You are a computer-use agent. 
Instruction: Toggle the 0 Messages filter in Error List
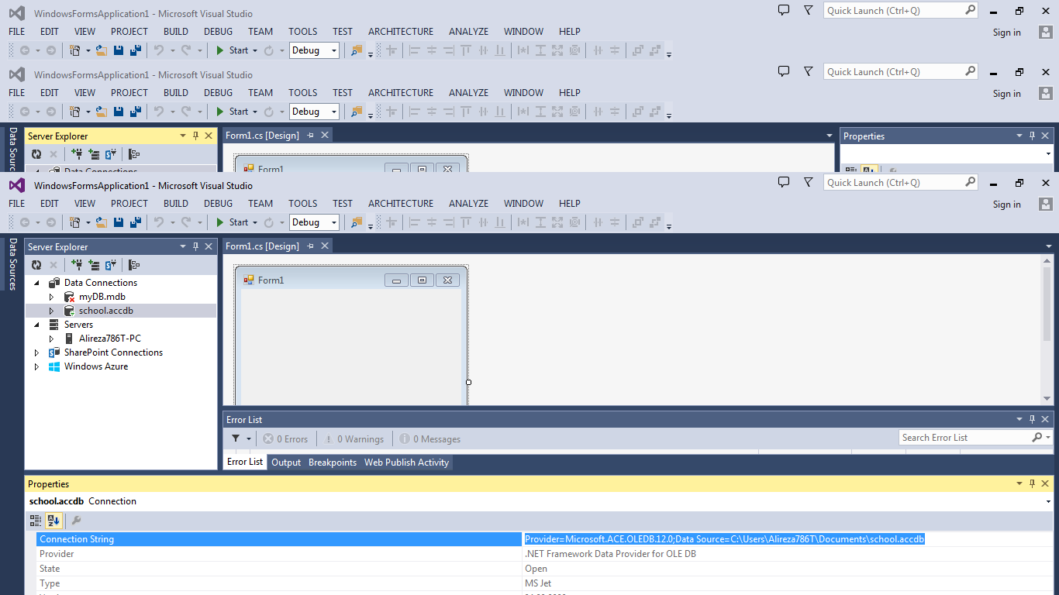click(x=430, y=439)
